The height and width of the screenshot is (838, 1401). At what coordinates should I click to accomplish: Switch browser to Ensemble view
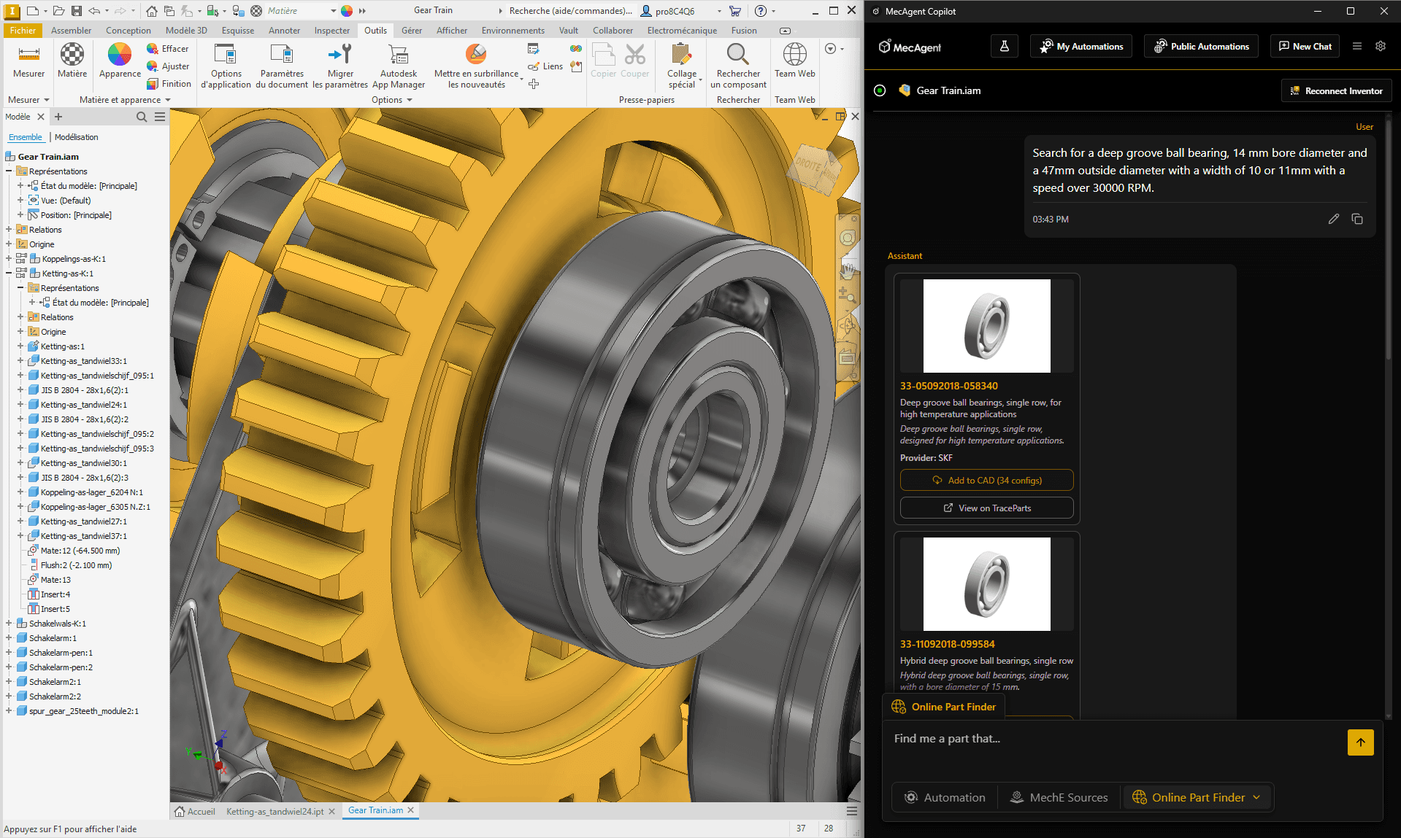click(x=26, y=137)
